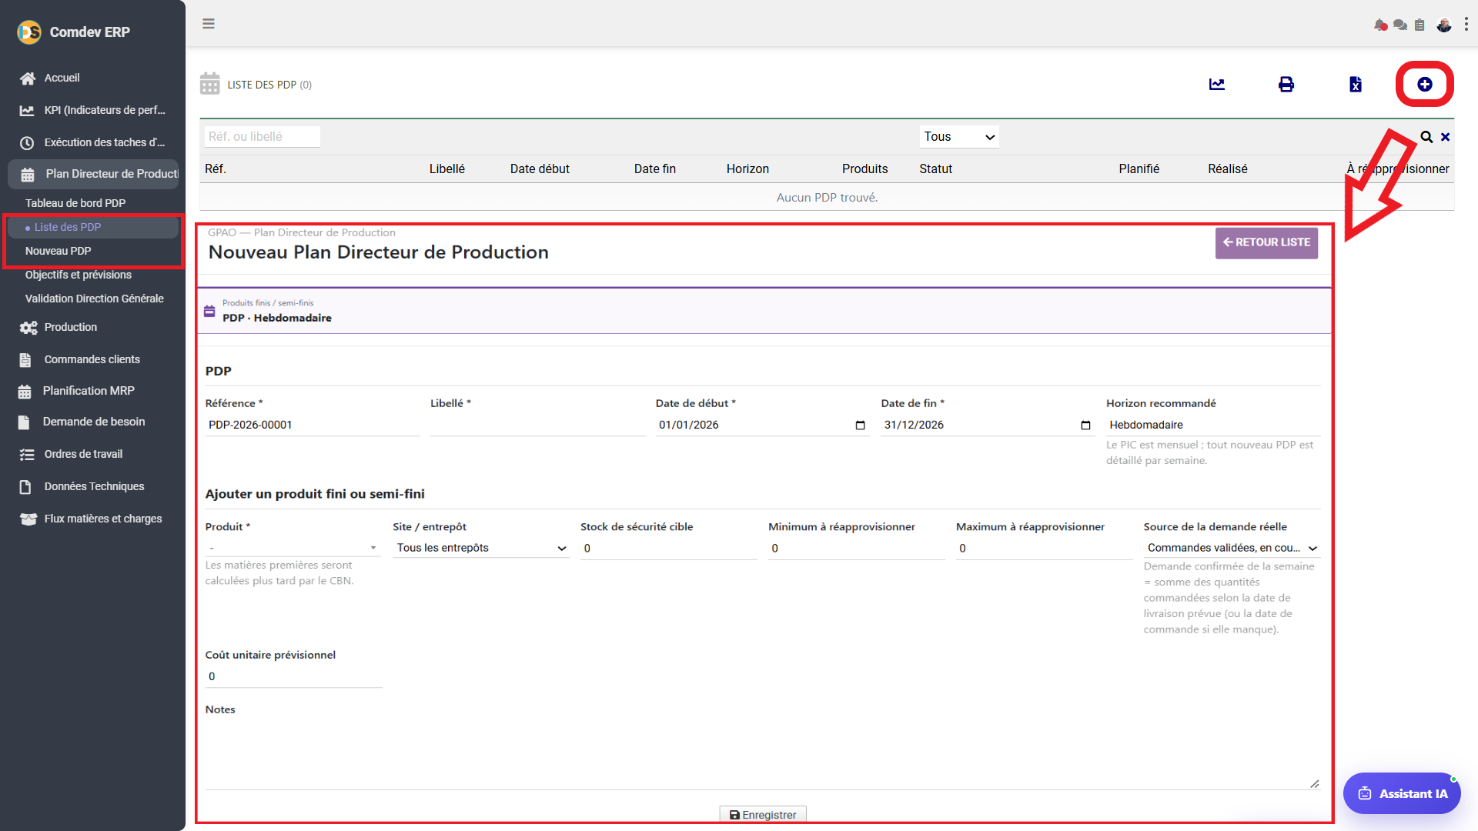
Task: Open the clipboard tasks icon
Action: click(1419, 25)
